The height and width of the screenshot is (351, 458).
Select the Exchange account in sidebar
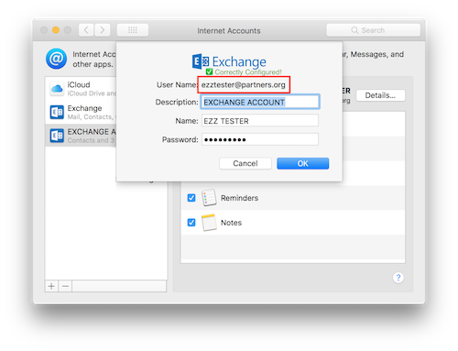click(x=81, y=112)
